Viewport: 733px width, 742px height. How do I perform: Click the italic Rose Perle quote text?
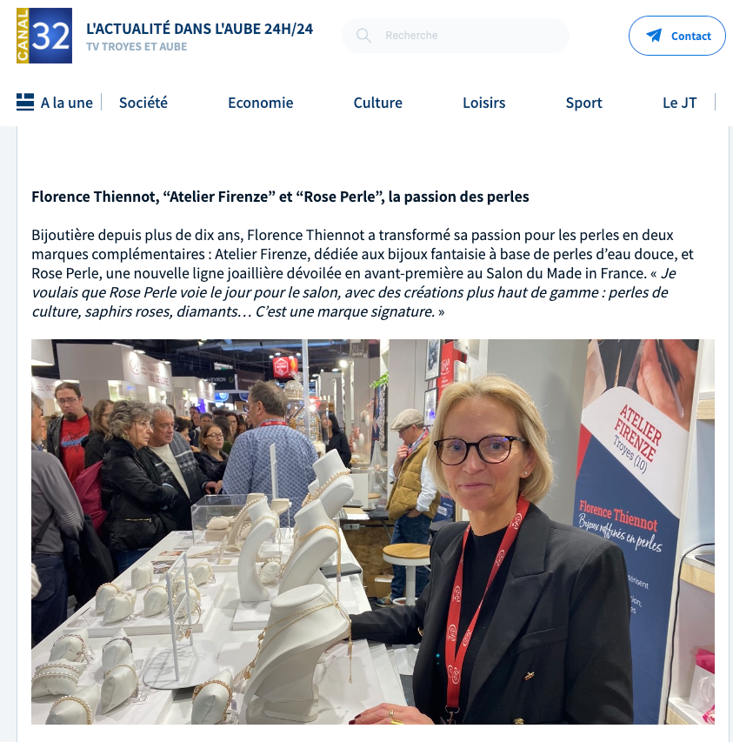pyautogui.click(x=350, y=292)
